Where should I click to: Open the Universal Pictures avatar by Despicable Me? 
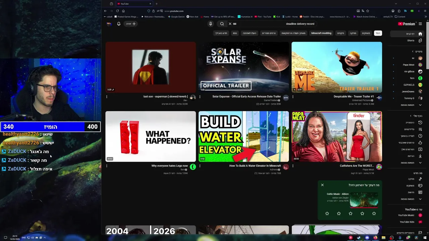coord(379,98)
